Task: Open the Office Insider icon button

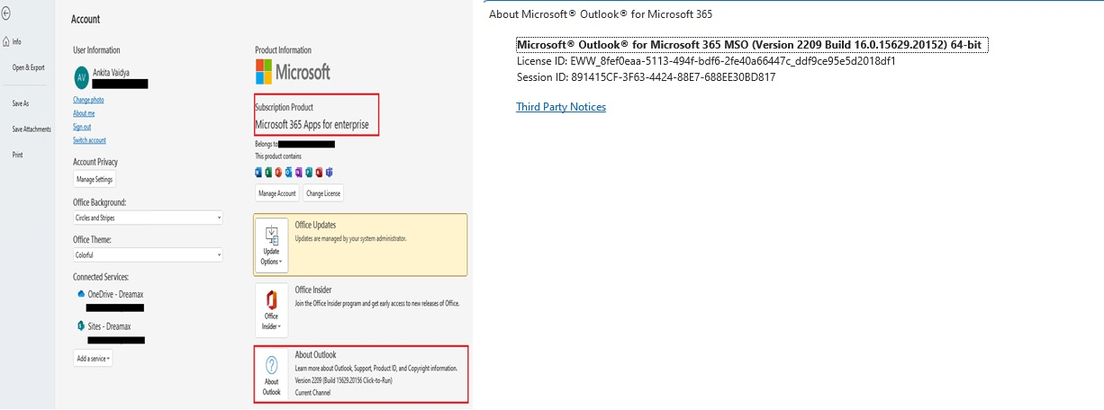Action: pos(271,310)
